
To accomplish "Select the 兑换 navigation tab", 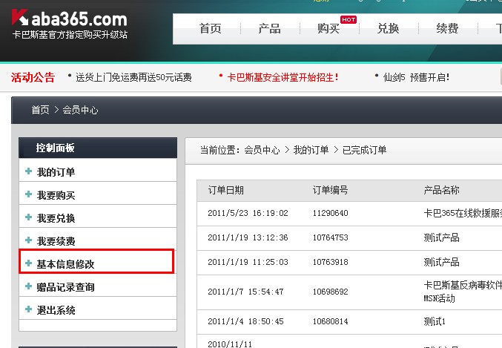I will (388, 29).
